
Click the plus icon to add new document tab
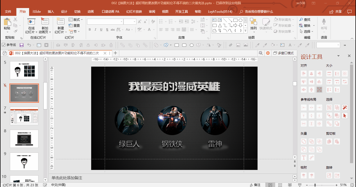click(115, 53)
